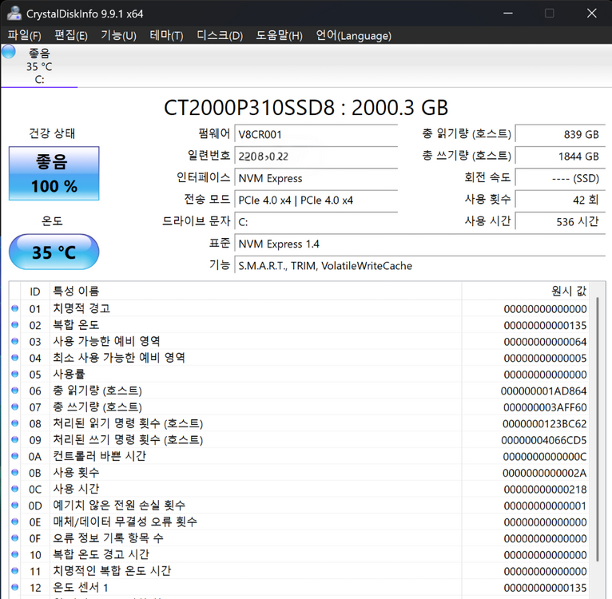612x599 pixels.
Task: Click status orb for attribute 02 복합 온도
Action: coord(15,325)
